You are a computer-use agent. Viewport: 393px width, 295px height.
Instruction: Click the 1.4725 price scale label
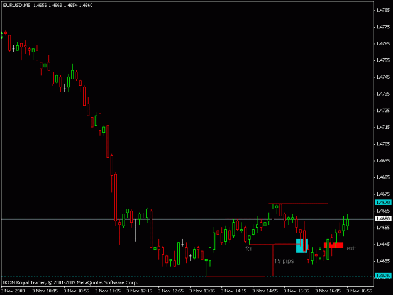pos(383,111)
